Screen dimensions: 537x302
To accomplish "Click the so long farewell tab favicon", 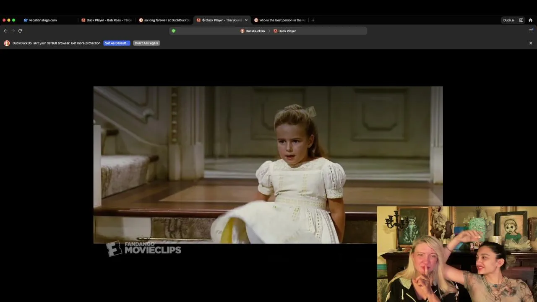I will point(141,20).
